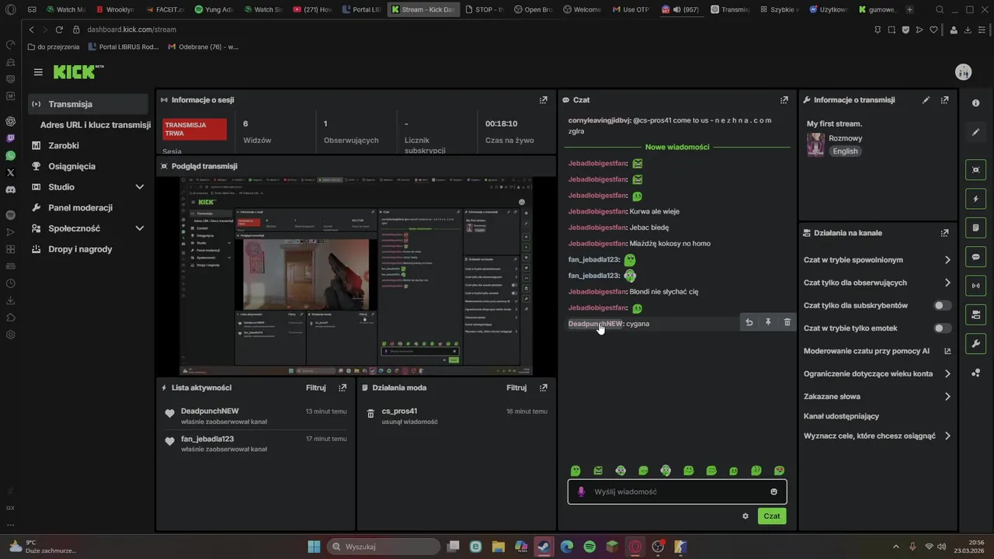Image resolution: width=994 pixels, height=559 pixels.
Task: Toggle the broadcast signal icon in the right sidebar
Action: pos(976,286)
